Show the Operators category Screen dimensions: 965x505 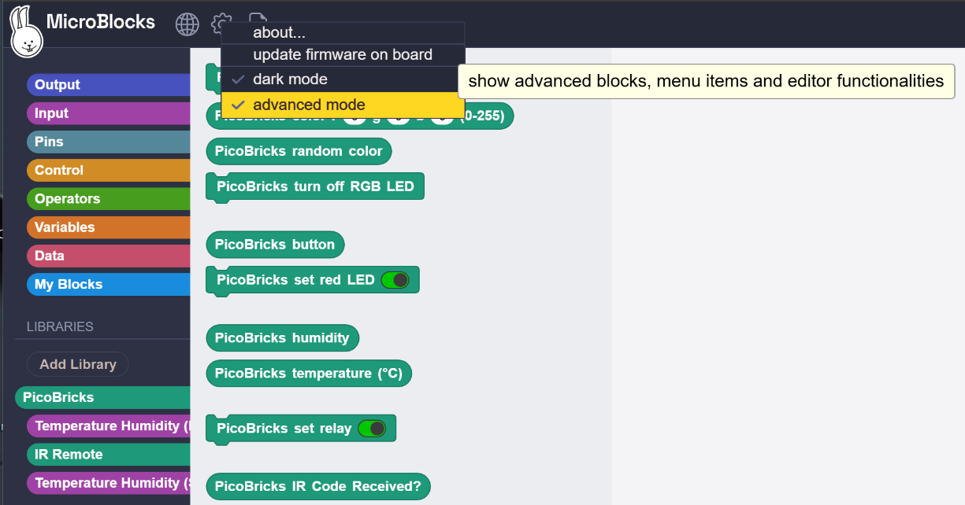(109, 199)
